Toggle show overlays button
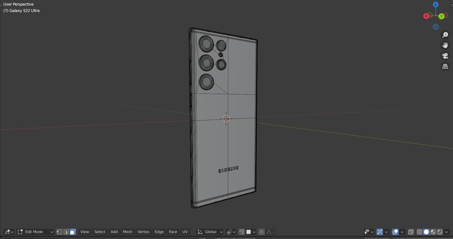This screenshot has width=453, height=239. (x=395, y=232)
